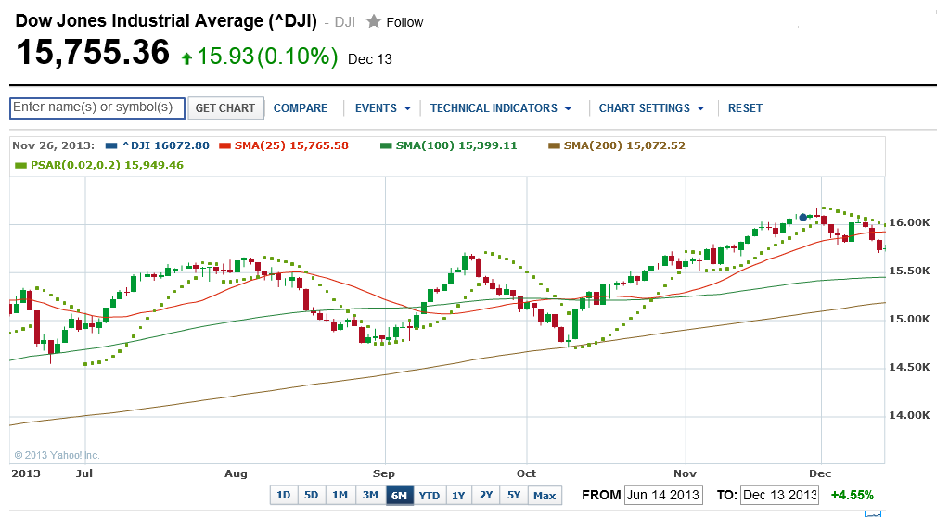Click the green up arrow price change icon
Viewport: 949px width, 517px height.
(x=187, y=58)
